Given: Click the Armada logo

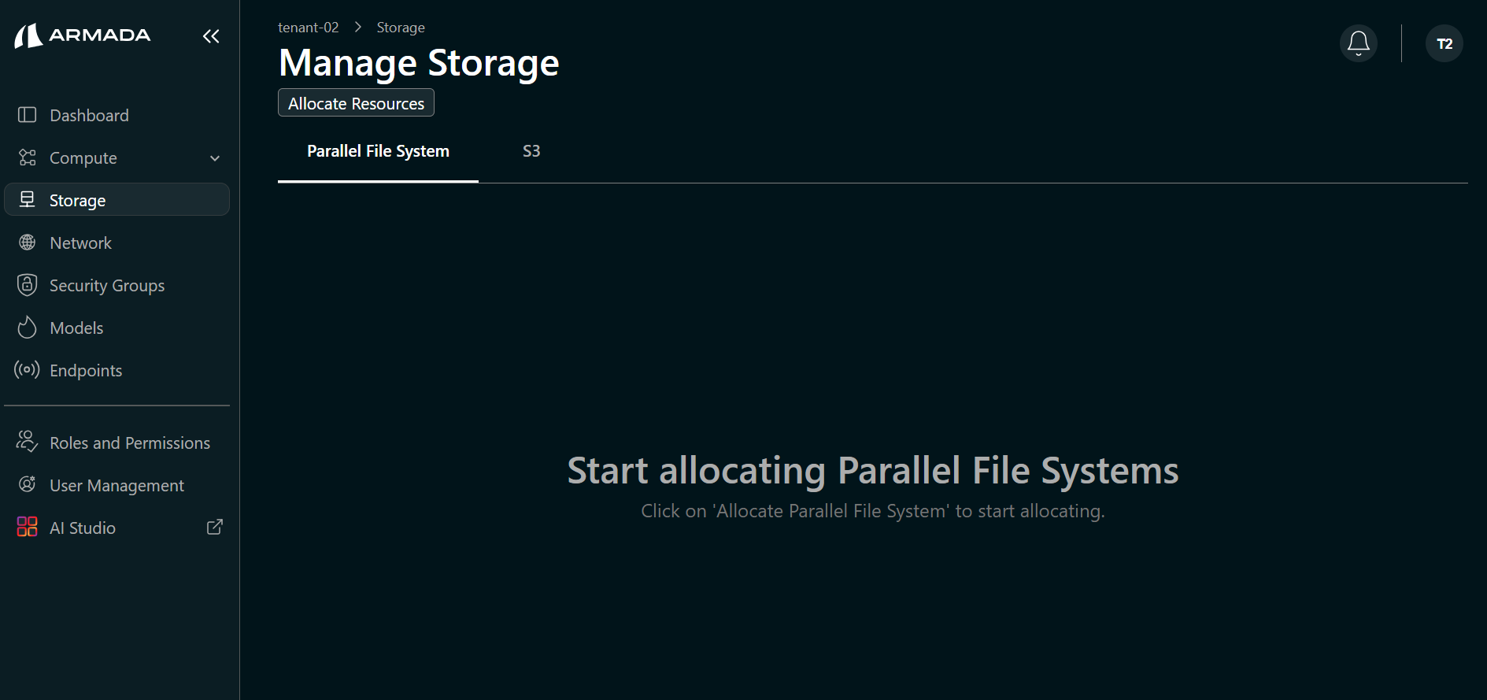Looking at the screenshot, I should tap(82, 35).
